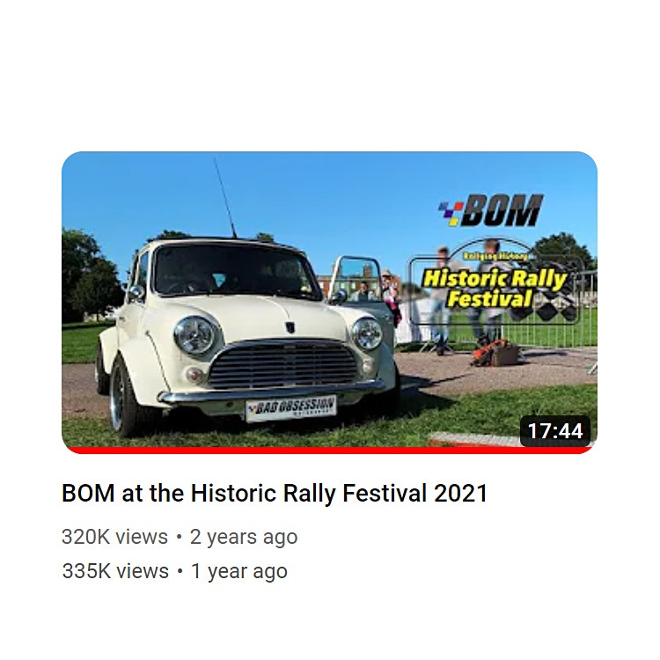The height and width of the screenshot is (660, 660).
Task: Click the red watched progress bar
Action: click(x=330, y=450)
